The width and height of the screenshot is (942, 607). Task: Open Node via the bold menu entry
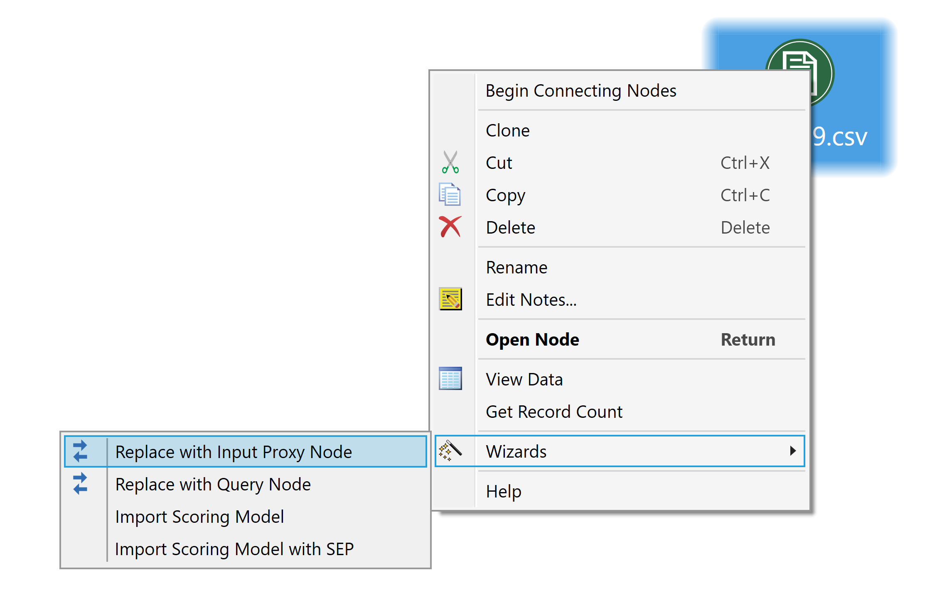coord(532,339)
